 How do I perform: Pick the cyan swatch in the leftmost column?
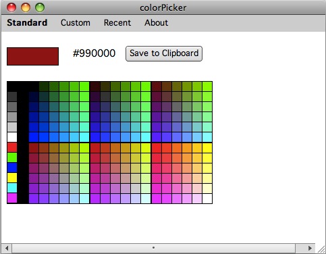[12, 188]
